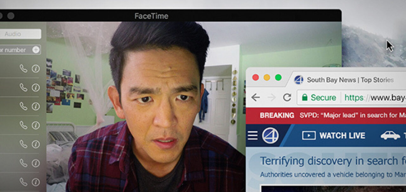The height and width of the screenshot is (192, 406).
Task: Click the Chrome address bar URL
Action: coord(375,98)
